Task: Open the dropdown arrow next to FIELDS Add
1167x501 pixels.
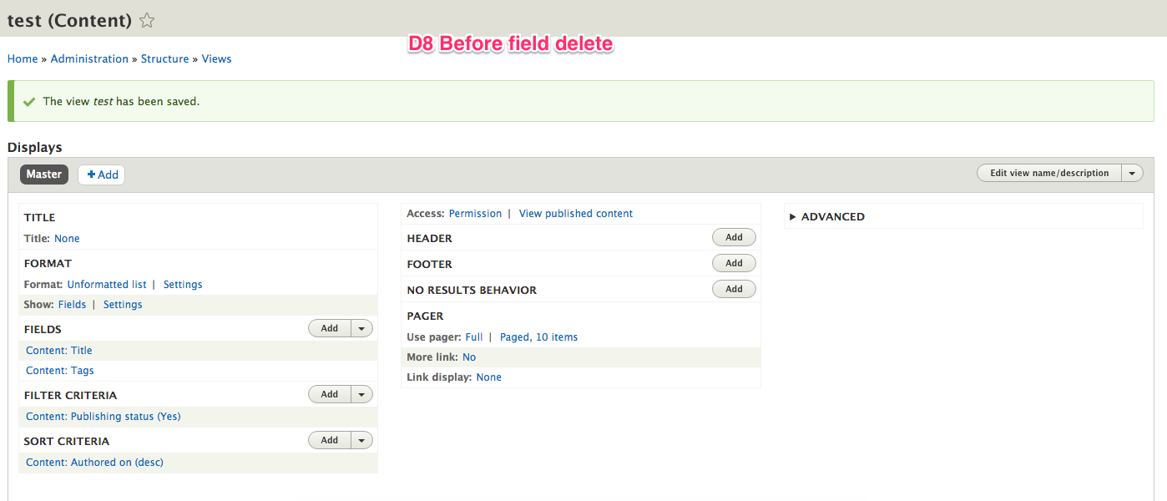Action: (361, 328)
